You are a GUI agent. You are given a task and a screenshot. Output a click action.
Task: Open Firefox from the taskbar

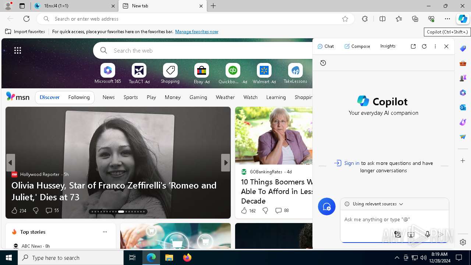pos(187,258)
